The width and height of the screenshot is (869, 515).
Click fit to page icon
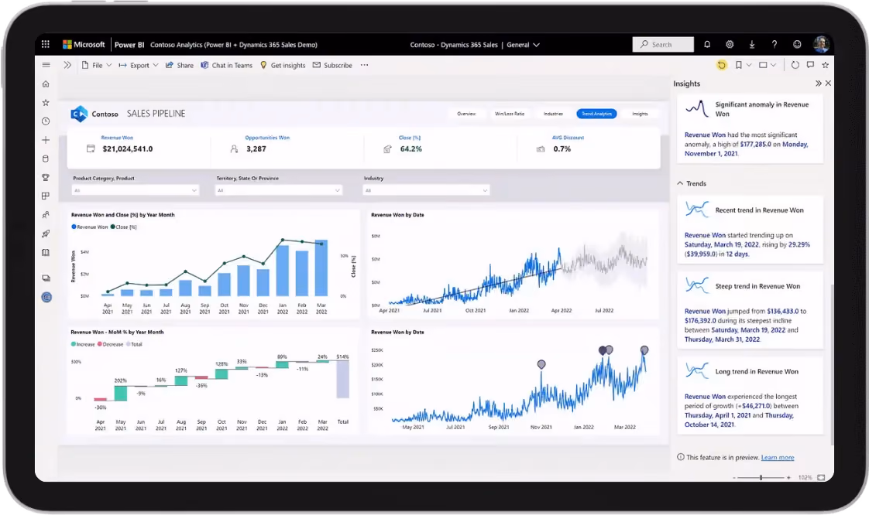click(x=821, y=477)
